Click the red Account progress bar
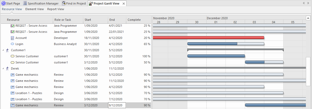This screenshot has width=312, height=109. point(208,38)
